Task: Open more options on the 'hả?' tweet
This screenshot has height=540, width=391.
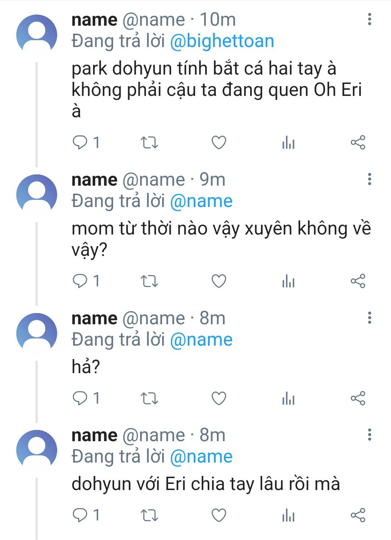Action: click(369, 318)
